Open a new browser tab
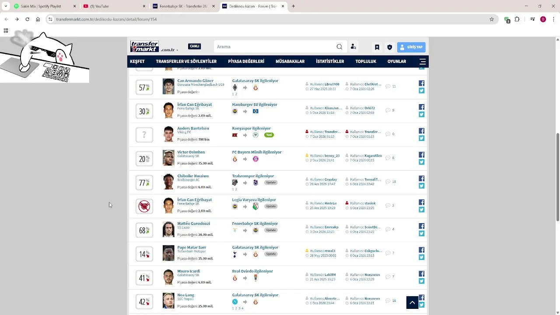Screen dimensions: 560x315 (x=293, y=6)
